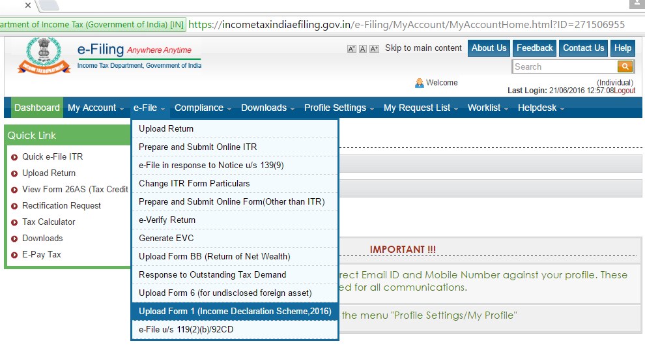Open the Help button
Screen dimensions: 645x350
(x=623, y=48)
